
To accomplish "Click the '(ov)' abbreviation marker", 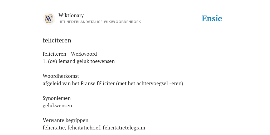I will pyautogui.click(x=52, y=61).
